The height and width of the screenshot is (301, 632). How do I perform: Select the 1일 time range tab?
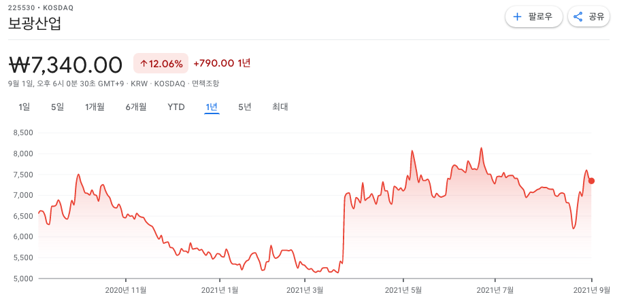pyautogui.click(x=24, y=107)
